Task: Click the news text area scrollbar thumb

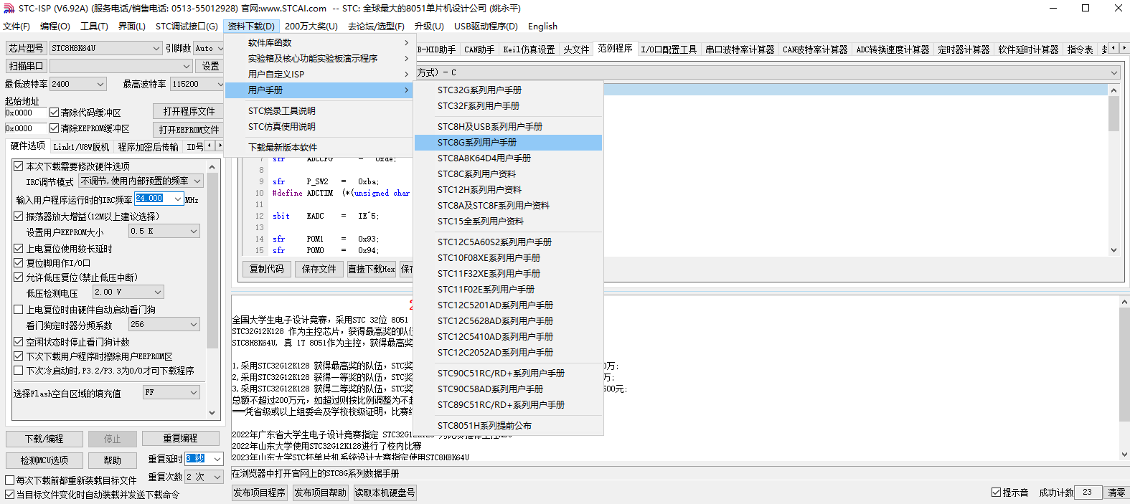Action: (x=1124, y=366)
